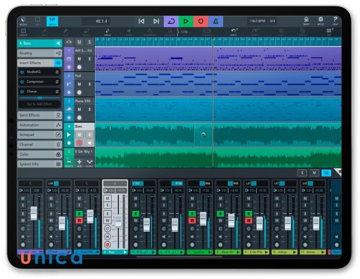Solo the Pad track
The image size is (360, 279).
coord(89,84)
